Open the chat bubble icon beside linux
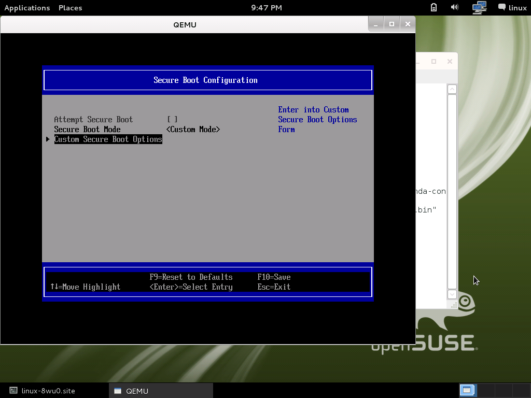The height and width of the screenshot is (398, 531). point(501,7)
